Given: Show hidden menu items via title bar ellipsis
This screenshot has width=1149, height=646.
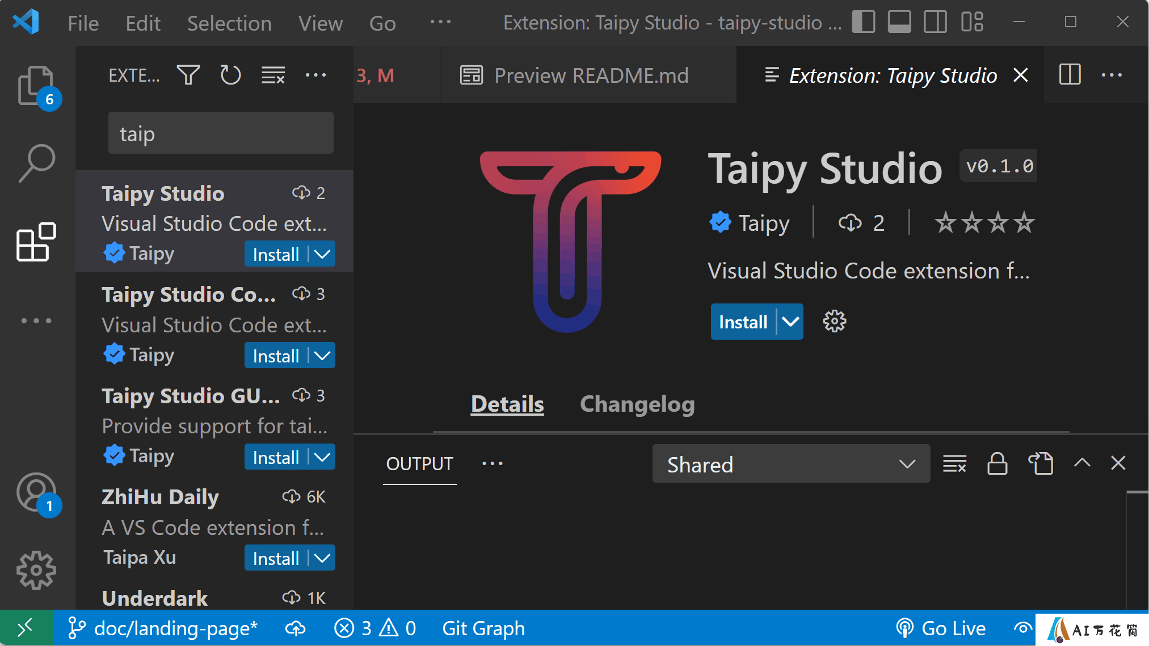Looking at the screenshot, I should (x=440, y=23).
